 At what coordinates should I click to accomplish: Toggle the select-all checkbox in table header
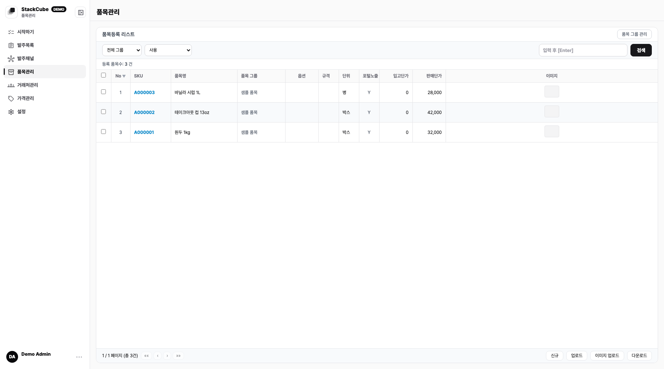pos(104,75)
